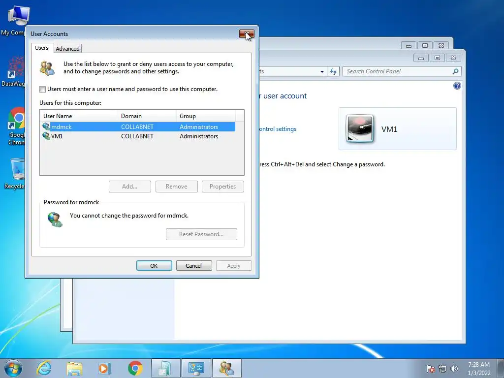Image resolution: width=504 pixels, height=378 pixels.
Task: Open Control Panel help question icon
Action: pyautogui.click(x=457, y=86)
